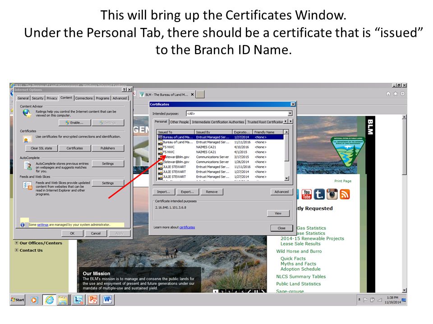Viewport: 433px width, 324px height.
Task: Open Intended purpose dropdown
Action: coord(290,113)
